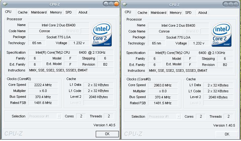Click Intel Core 2 Duo logo in left window
Screen dimensions: 241x141
102,34
